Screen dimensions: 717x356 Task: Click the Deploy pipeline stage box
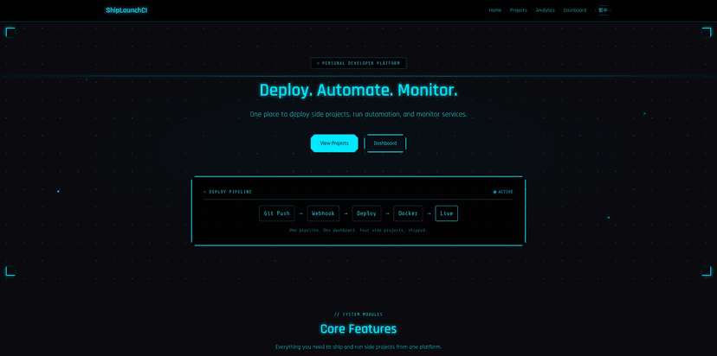(x=366, y=213)
